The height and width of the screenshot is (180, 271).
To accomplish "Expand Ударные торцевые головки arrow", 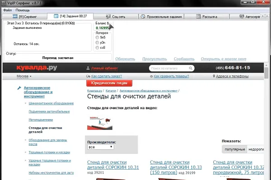I will pos(26,161).
